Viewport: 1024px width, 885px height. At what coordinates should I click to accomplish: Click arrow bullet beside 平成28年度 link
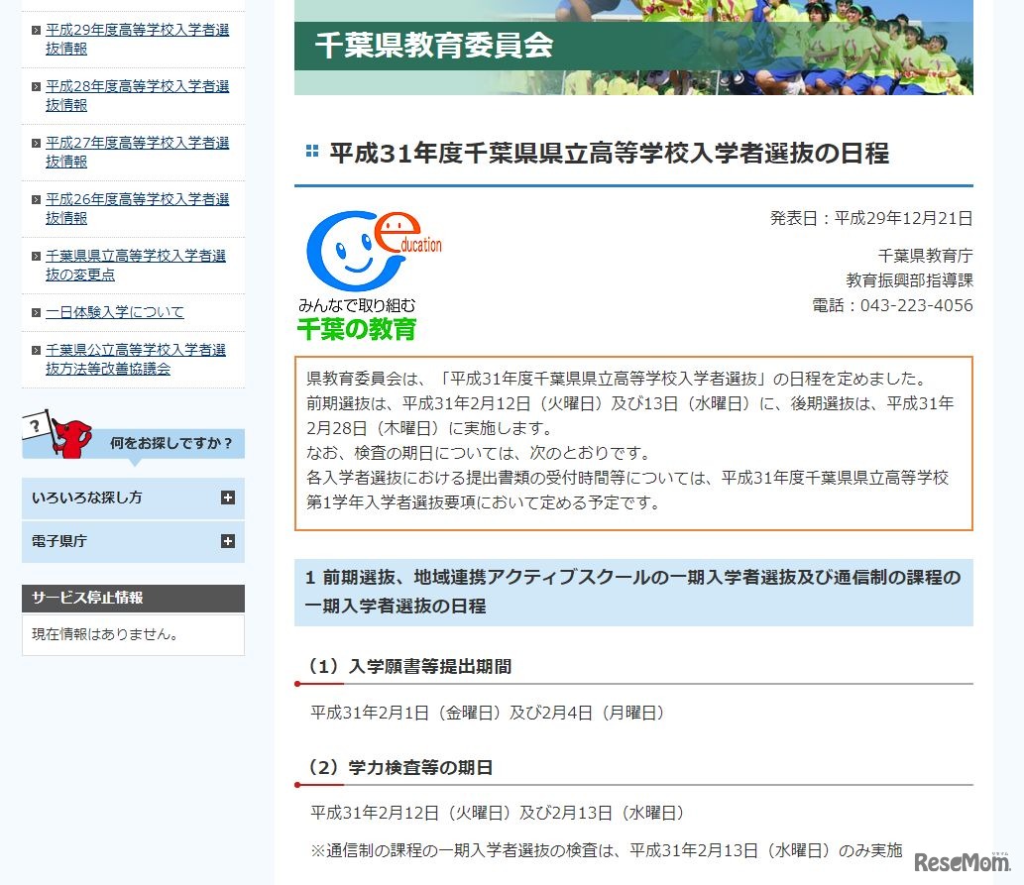(37, 86)
